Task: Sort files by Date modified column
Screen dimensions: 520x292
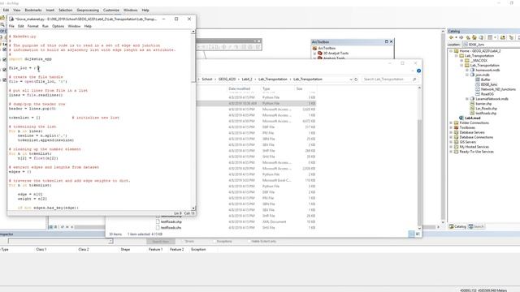Action: coord(240,89)
